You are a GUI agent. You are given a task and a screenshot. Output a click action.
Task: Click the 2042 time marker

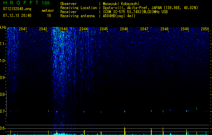43,29
